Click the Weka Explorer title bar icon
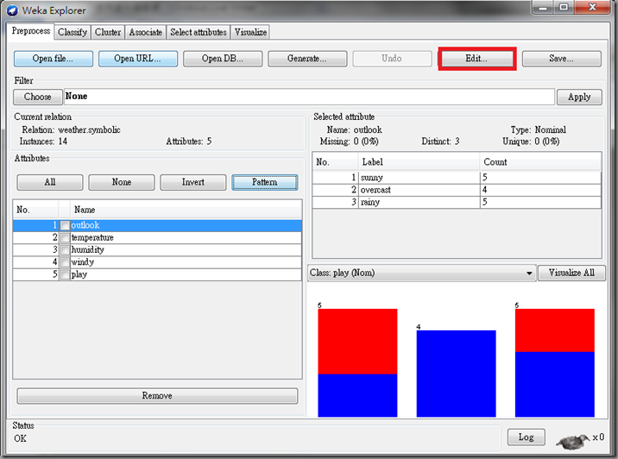 click(13, 10)
